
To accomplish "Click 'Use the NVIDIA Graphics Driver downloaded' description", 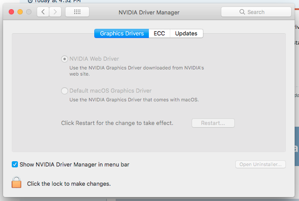I will (137, 71).
